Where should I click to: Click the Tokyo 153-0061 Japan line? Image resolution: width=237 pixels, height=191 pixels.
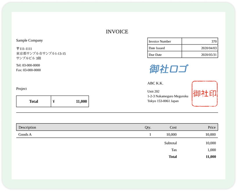(163, 101)
